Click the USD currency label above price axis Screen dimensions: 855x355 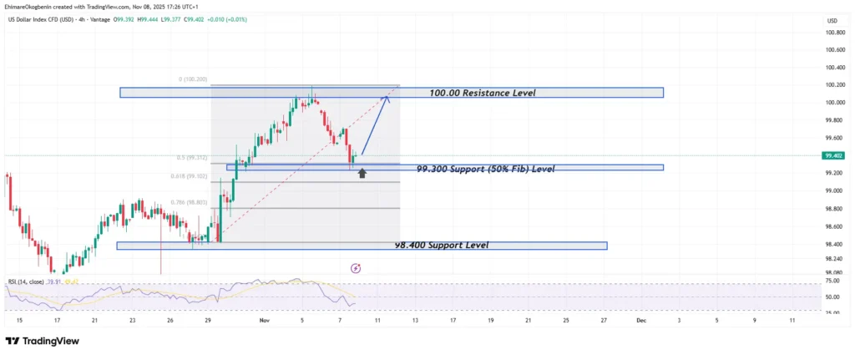click(832, 21)
